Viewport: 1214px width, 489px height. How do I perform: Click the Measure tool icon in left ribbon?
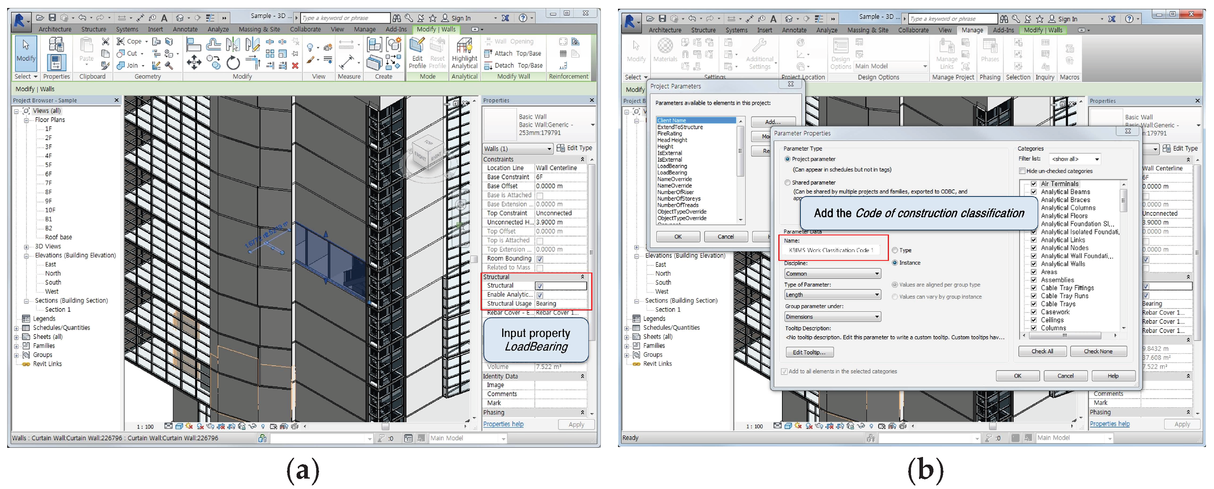(x=346, y=62)
